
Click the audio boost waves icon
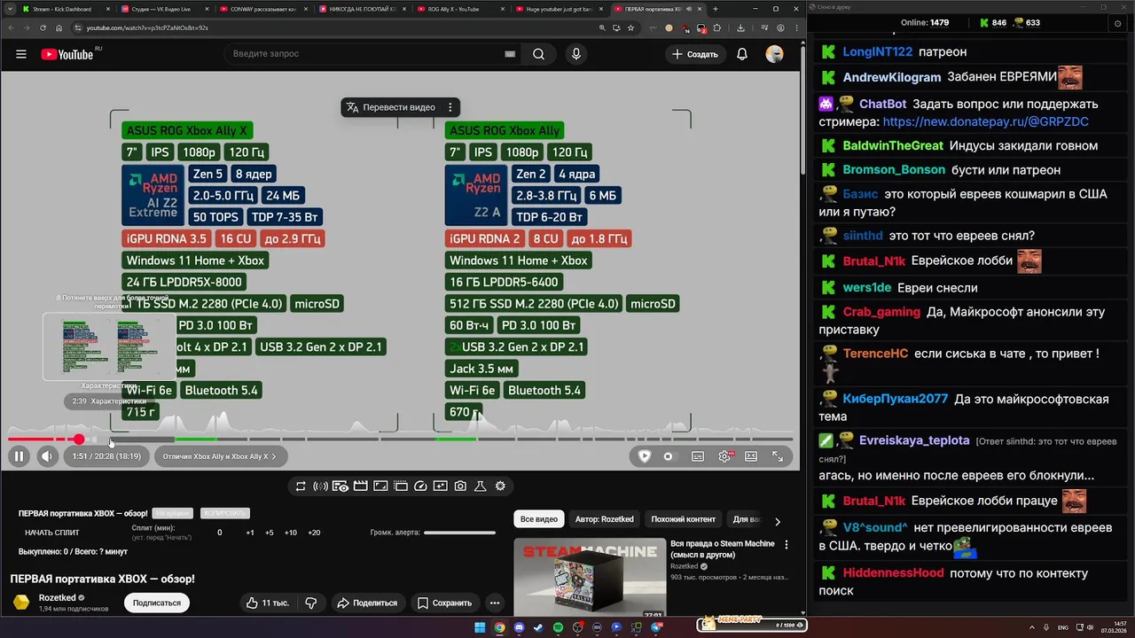click(x=321, y=486)
